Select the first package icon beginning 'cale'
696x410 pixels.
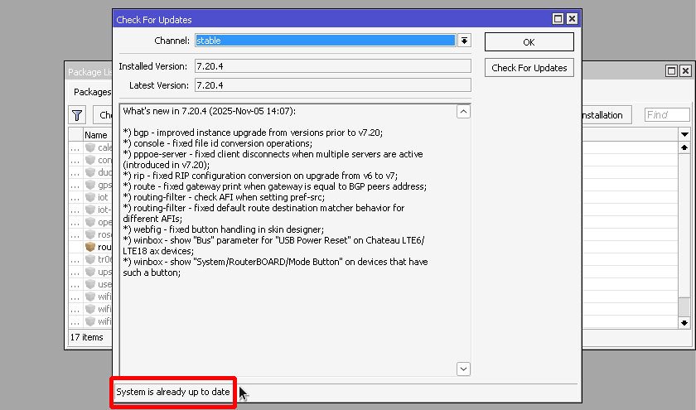pos(90,147)
